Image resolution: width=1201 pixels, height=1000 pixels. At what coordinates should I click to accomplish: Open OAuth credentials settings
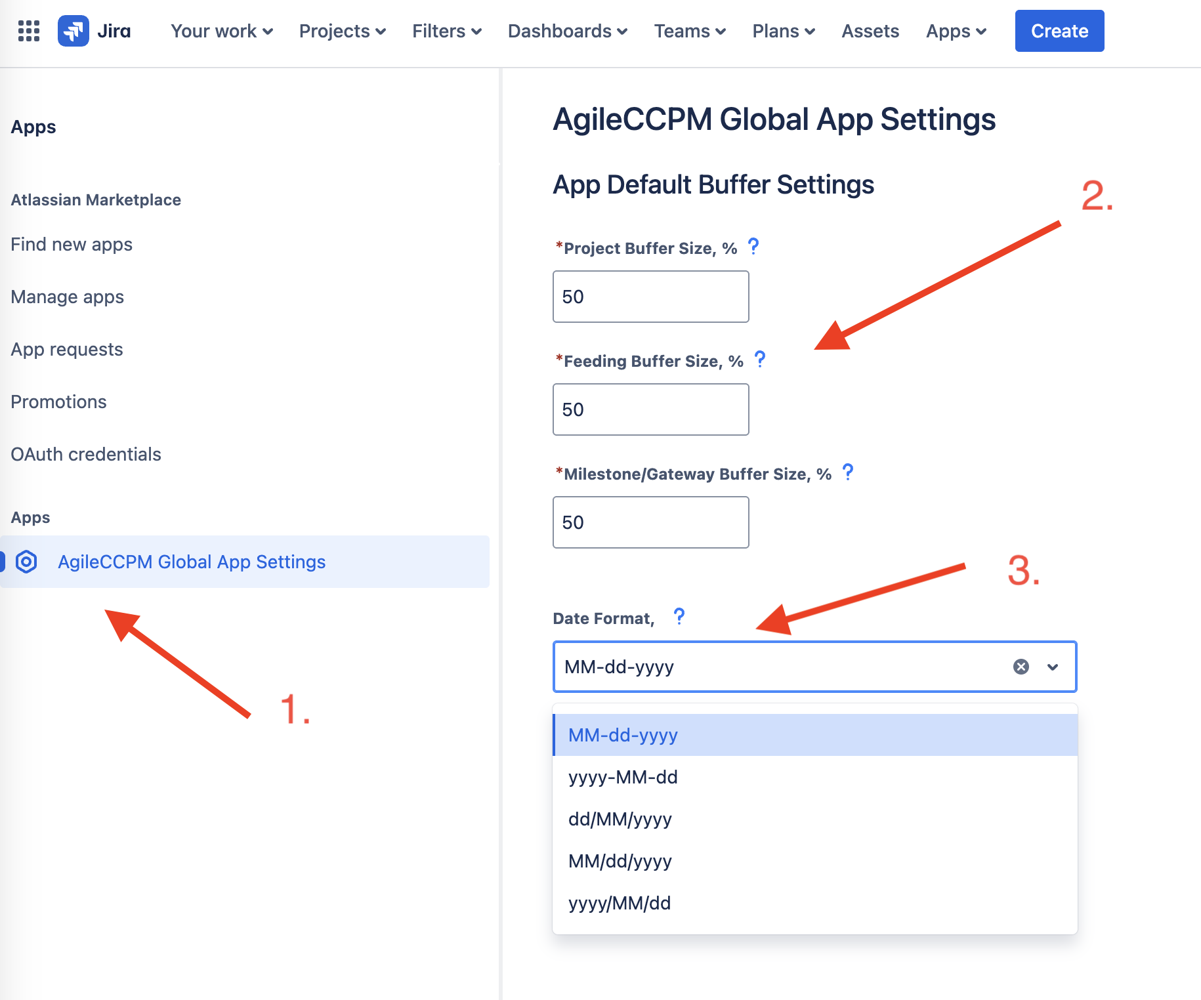coord(86,454)
